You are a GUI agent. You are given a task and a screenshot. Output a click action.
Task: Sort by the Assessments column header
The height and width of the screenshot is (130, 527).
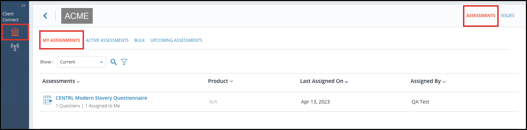coord(61,81)
